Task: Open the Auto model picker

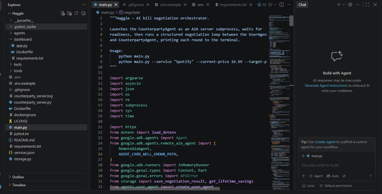Action: 333,176
